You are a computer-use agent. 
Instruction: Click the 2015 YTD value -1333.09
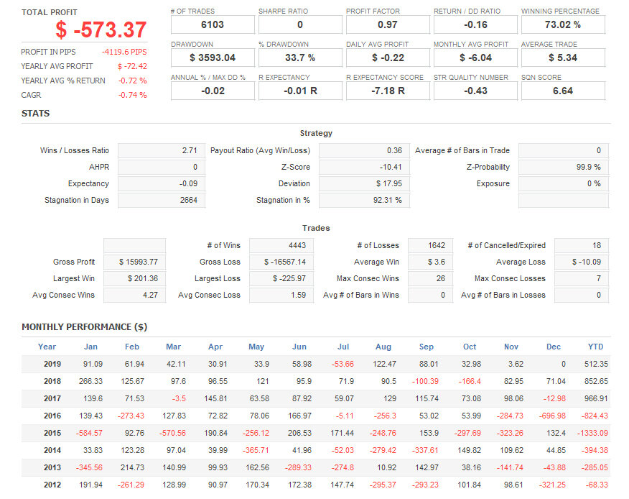[592, 433]
